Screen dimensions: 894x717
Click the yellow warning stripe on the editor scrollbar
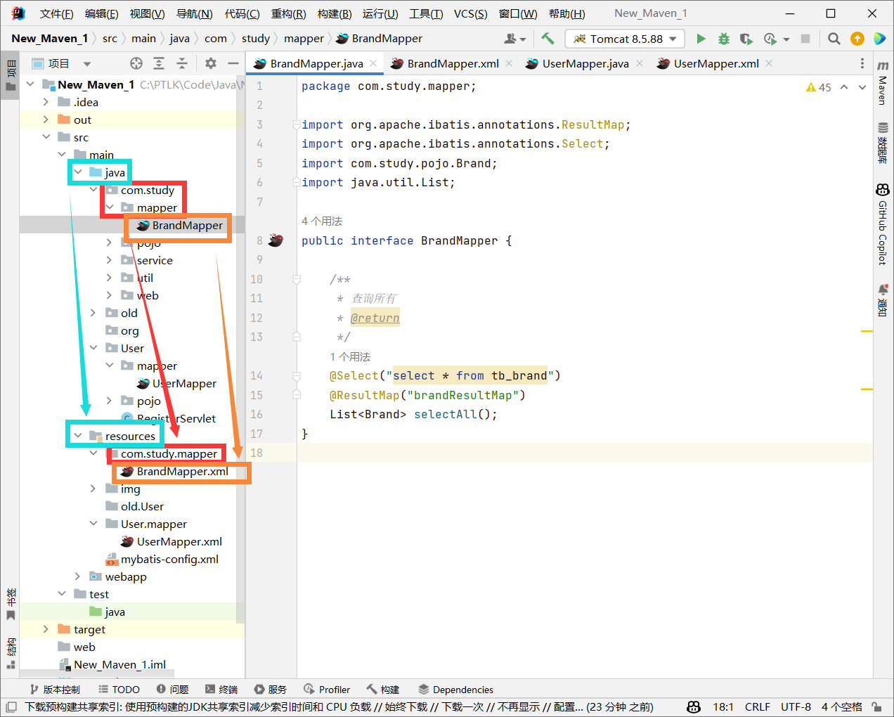click(x=867, y=331)
